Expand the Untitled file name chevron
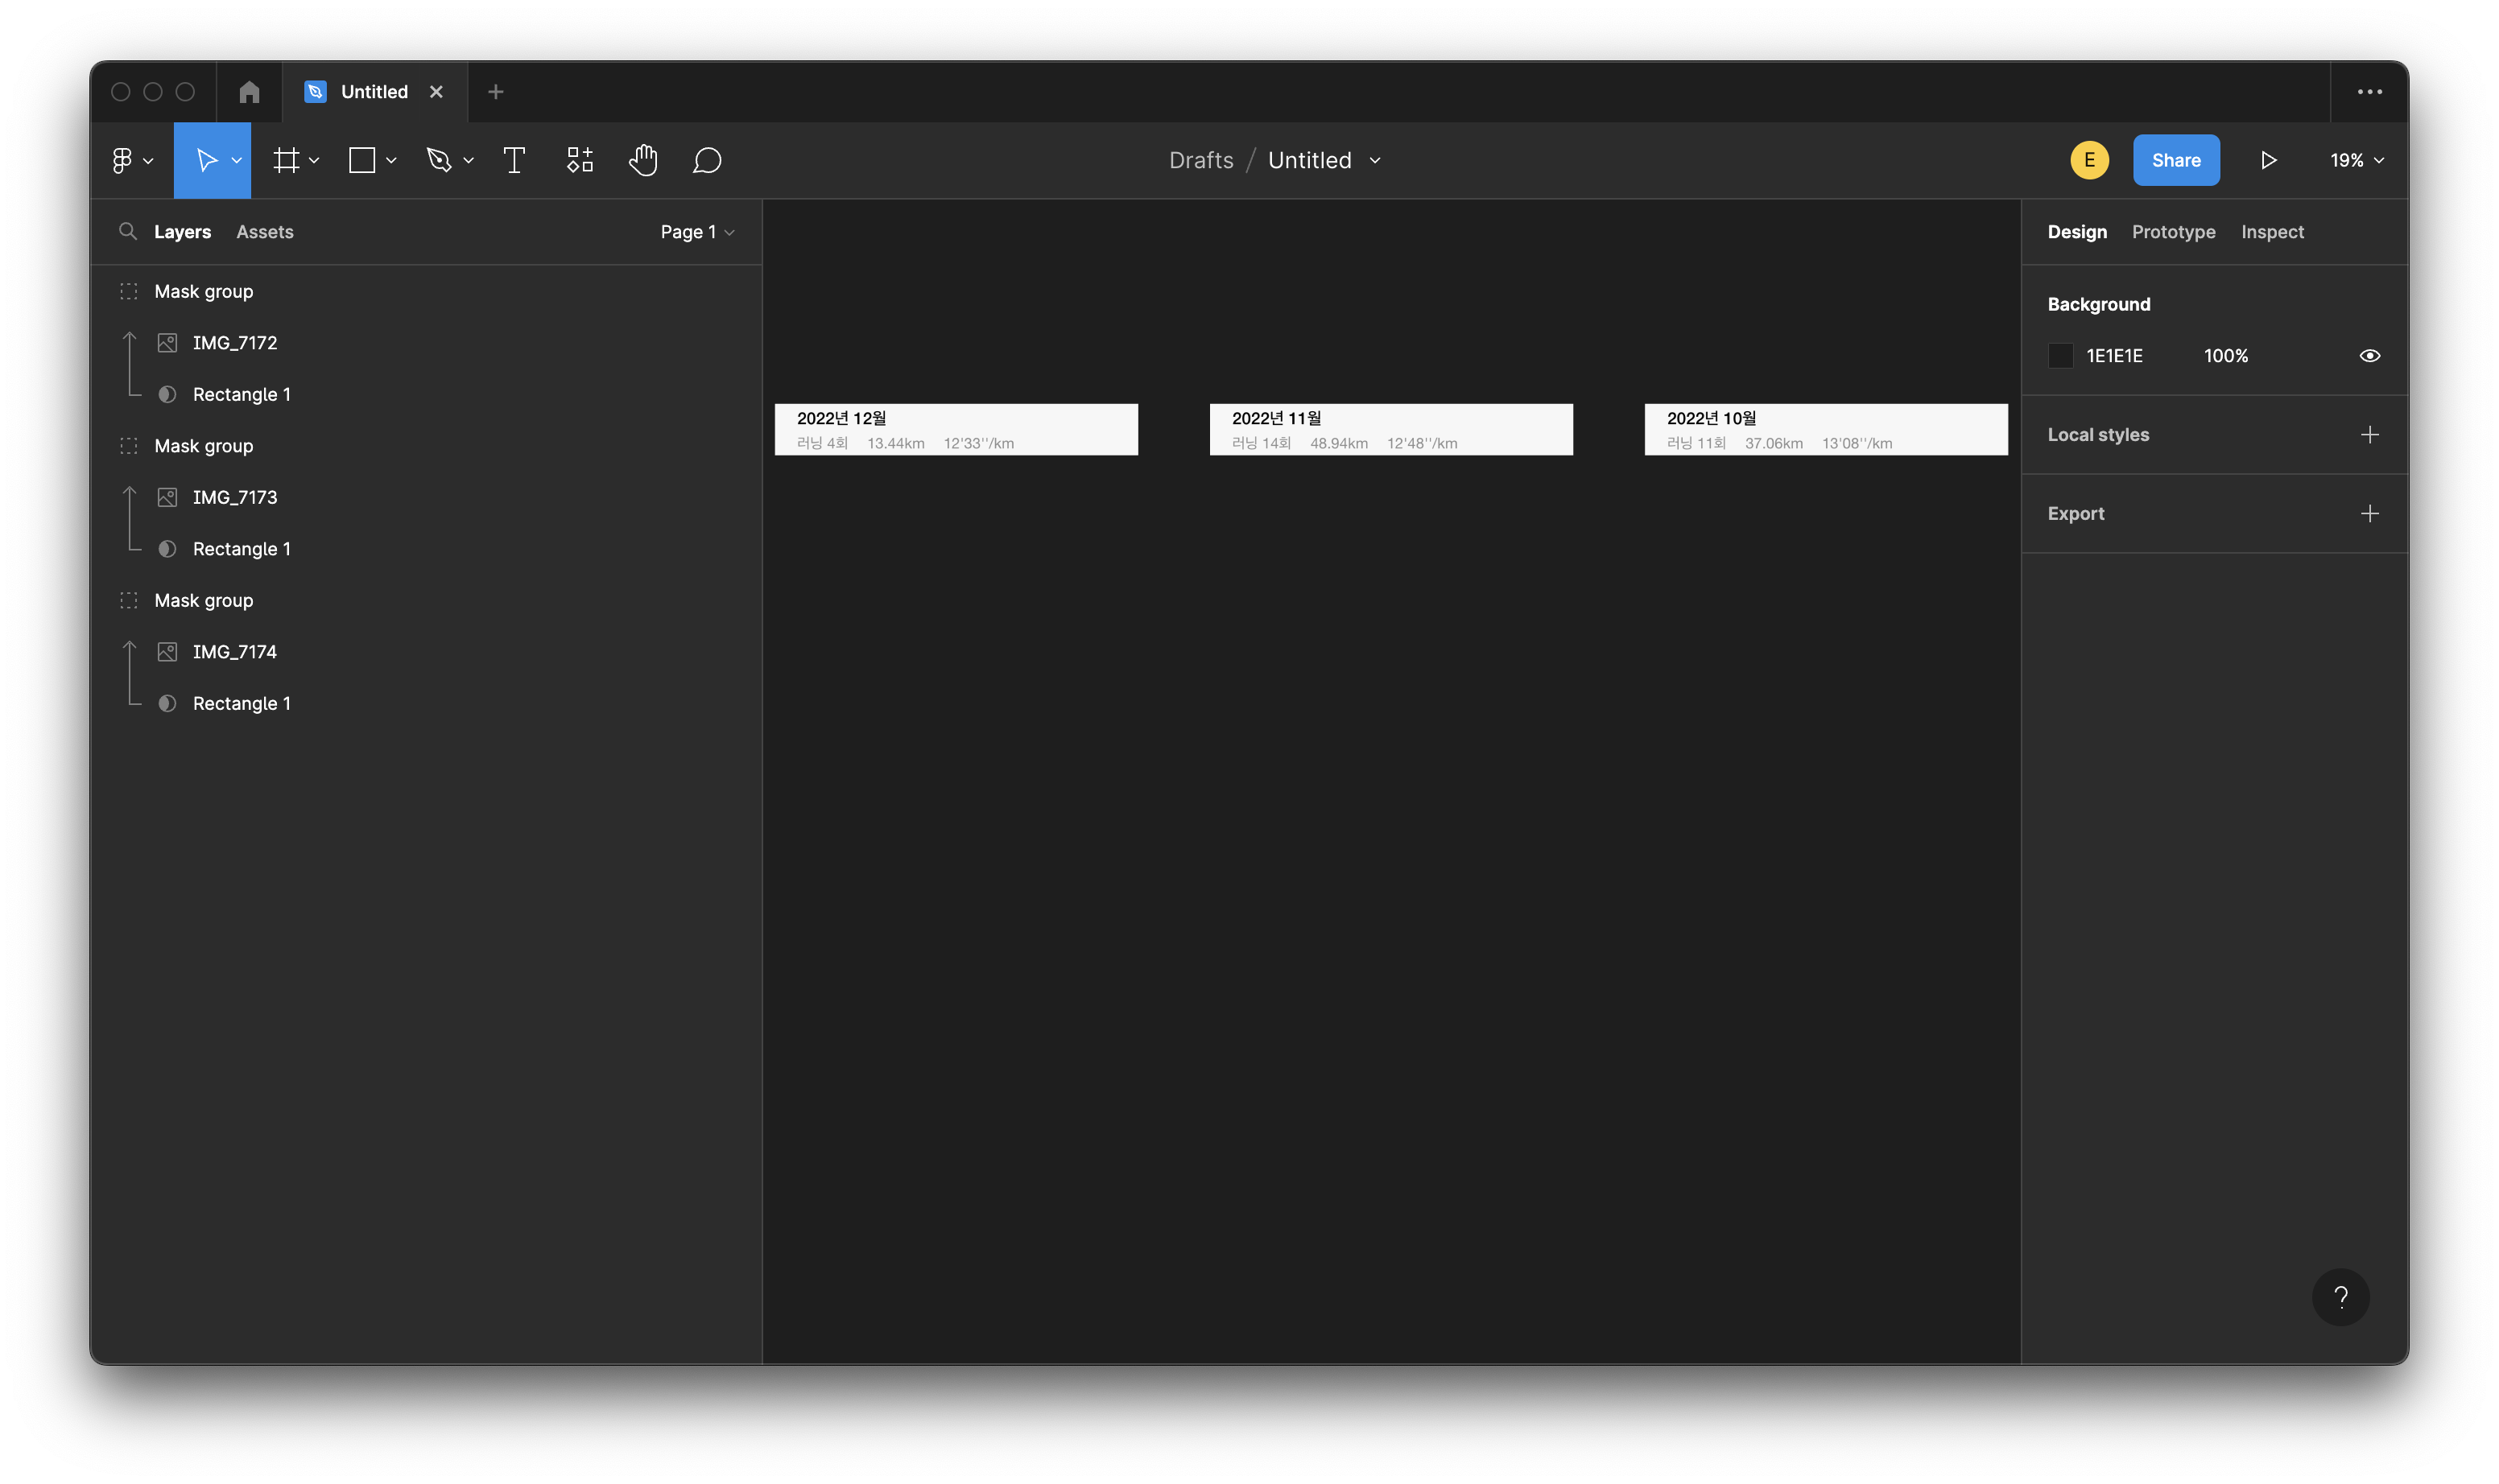The height and width of the screenshot is (1484, 2499). [1376, 160]
